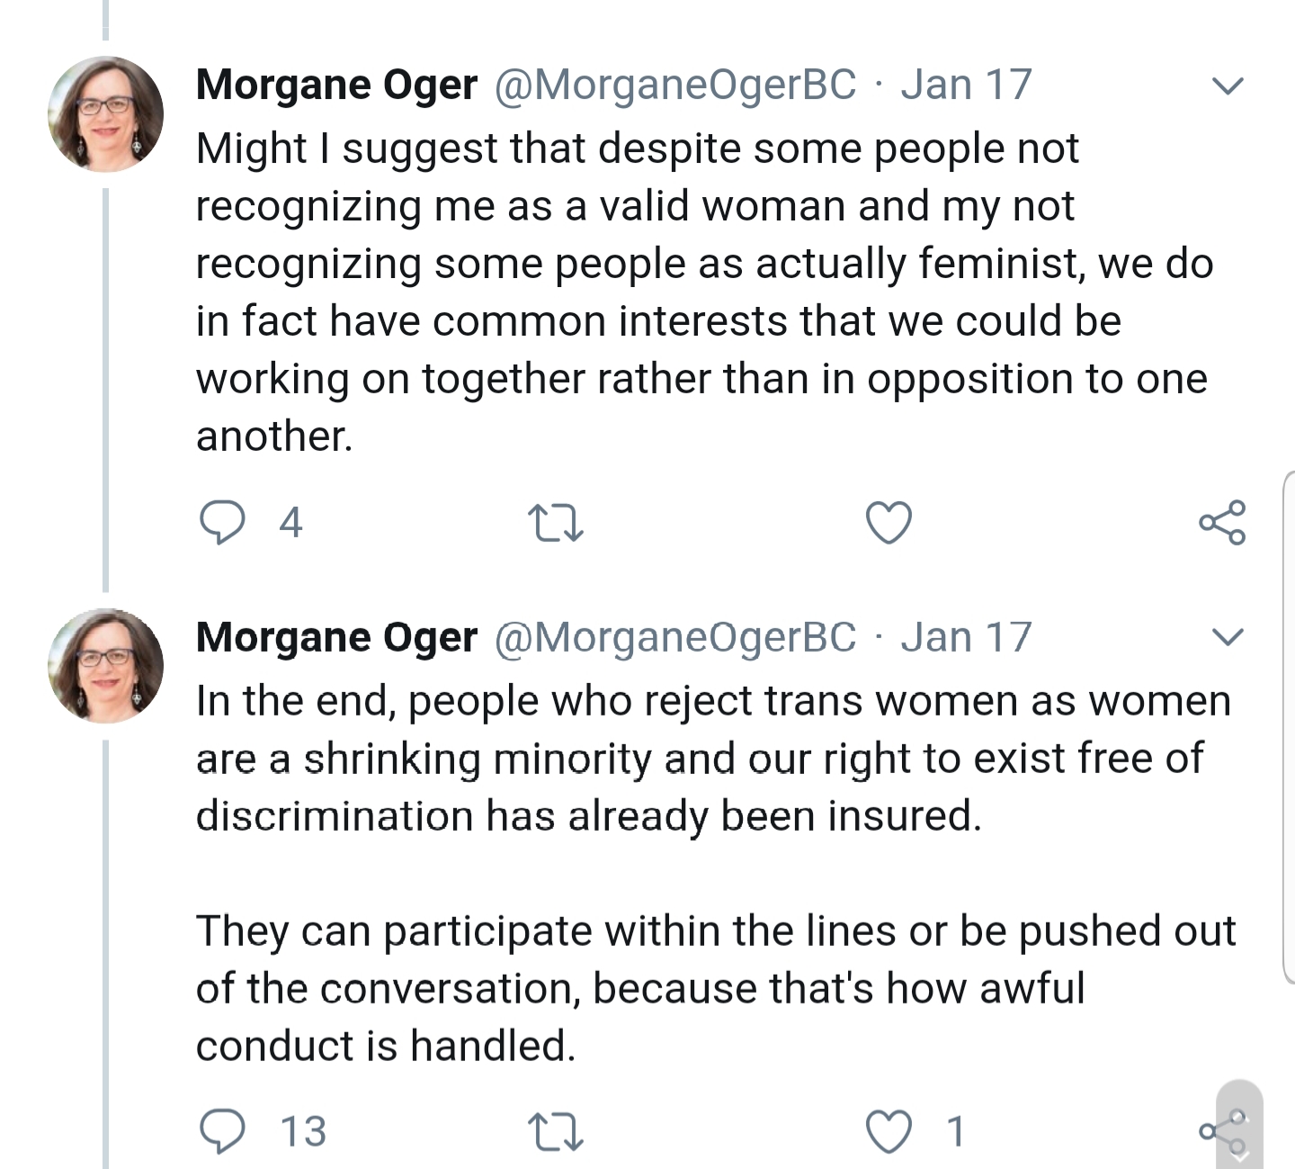This screenshot has width=1295, height=1169.
Task: Open the Jan 17 timestamp of second tweet
Action: click(x=966, y=636)
